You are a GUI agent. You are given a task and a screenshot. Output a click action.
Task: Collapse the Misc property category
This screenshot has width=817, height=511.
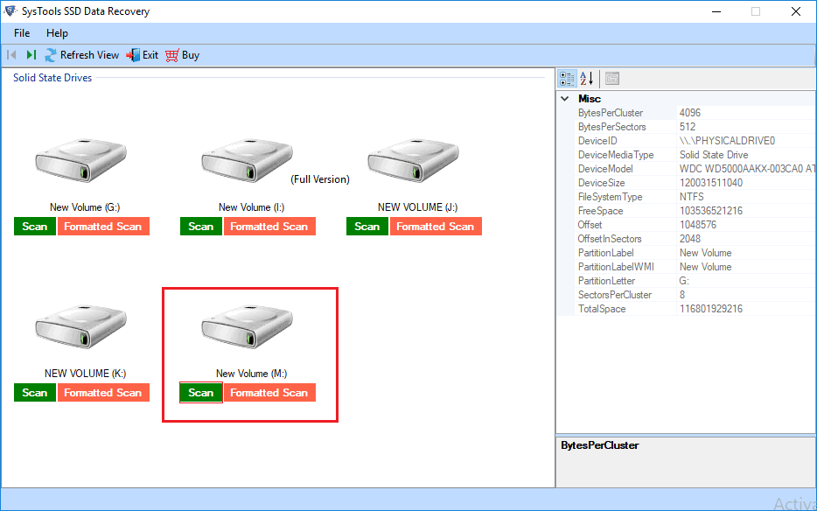565,99
